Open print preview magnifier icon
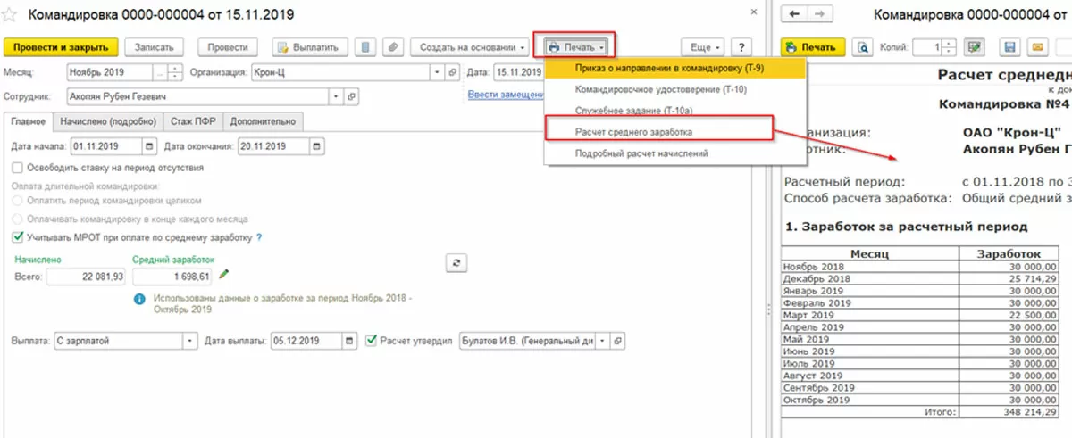This screenshot has height=438, width=1072. pyautogui.click(x=863, y=47)
